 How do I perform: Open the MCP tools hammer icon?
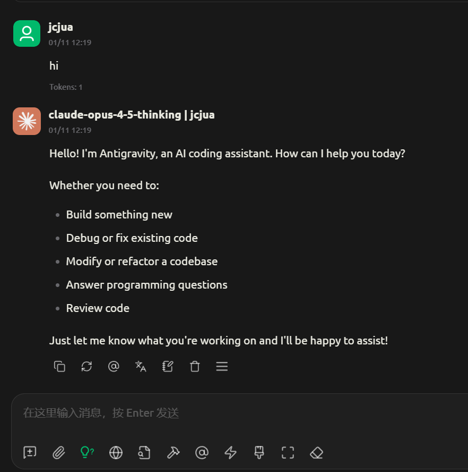[x=173, y=452]
